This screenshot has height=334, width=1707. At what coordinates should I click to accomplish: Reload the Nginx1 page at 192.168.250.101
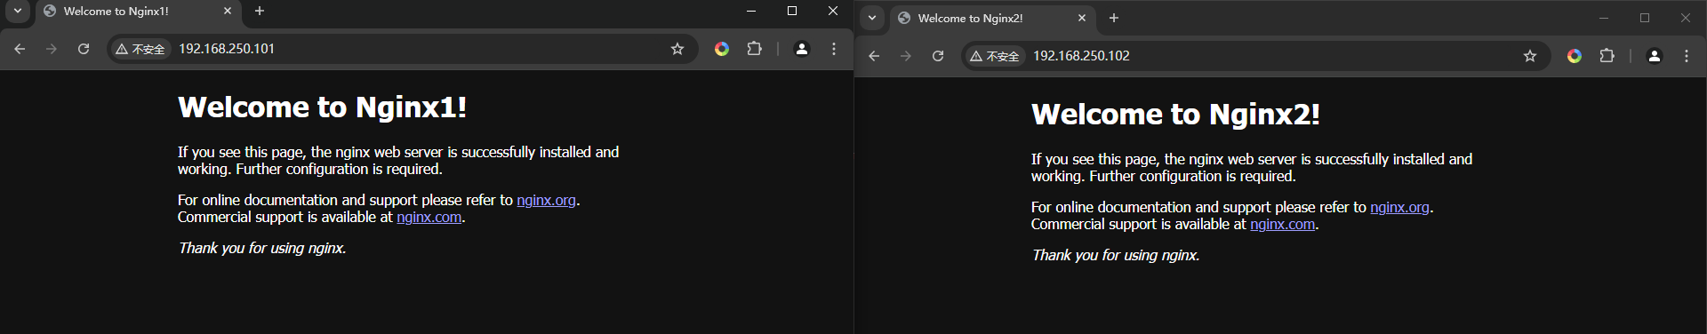pyautogui.click(x=84, y=49)
